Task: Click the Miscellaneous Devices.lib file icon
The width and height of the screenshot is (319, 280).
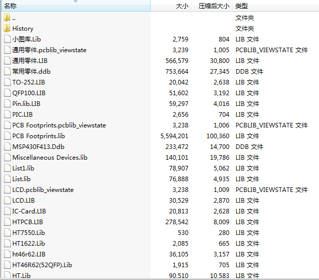Action: pyautogui.click(x=7, y=157)
